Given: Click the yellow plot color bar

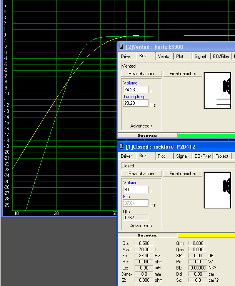Looking at the screenshot, I should [206, 235].
